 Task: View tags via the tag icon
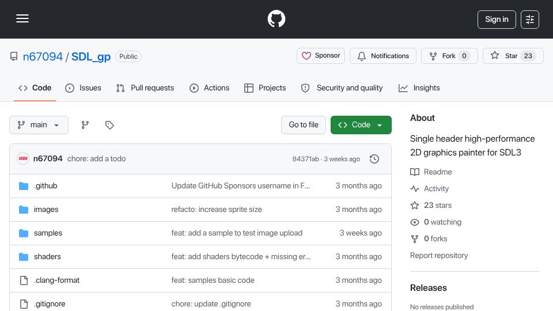click(x=109, y=125)
